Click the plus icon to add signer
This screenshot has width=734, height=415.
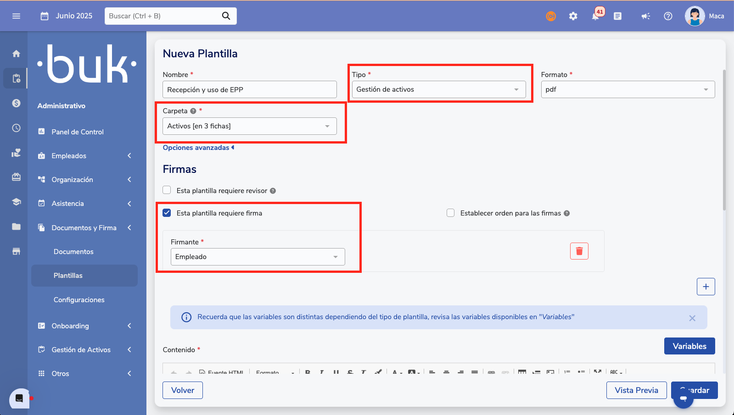[x=706, y=287]
